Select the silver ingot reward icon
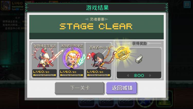Viewport: 193px width, 109px height. tap(139, 59)
